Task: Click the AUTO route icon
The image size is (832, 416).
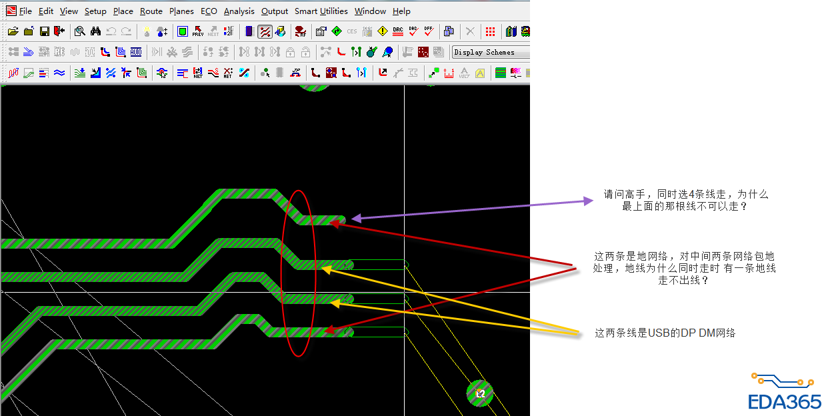Action: coord(136,52)
